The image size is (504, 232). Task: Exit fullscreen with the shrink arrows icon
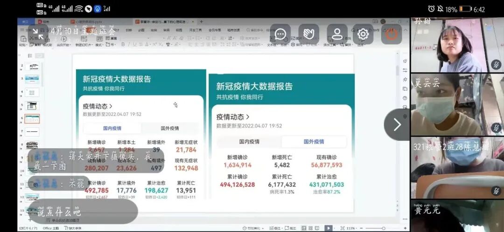(39, 34)
